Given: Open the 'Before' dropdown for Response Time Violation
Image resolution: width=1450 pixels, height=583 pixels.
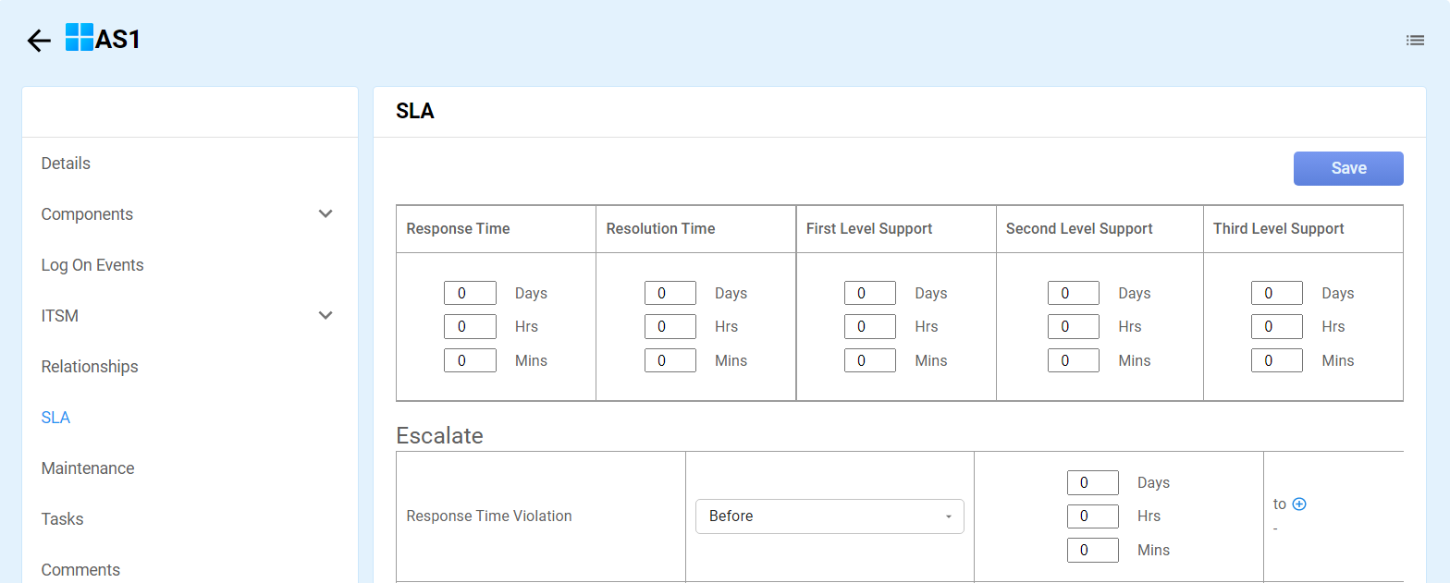Looking at the screenshot, I should (829, 516).
